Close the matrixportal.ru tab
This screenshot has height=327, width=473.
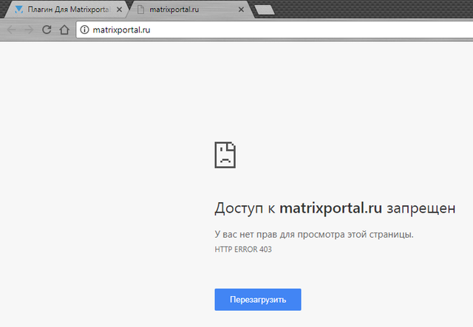coord(240,10)
